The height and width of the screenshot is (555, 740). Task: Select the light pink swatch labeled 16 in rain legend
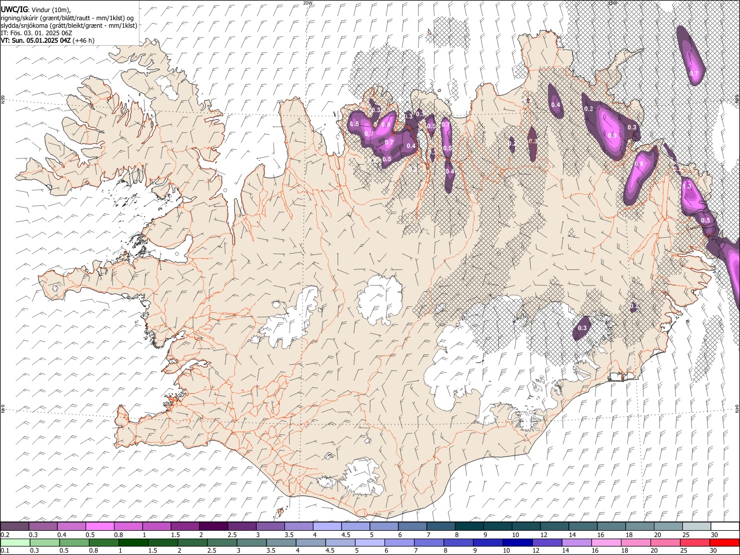(605, 542)
